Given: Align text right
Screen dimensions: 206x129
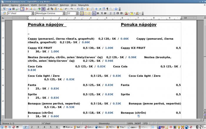Looking at the screenshot, I should (x=102, y=13).
